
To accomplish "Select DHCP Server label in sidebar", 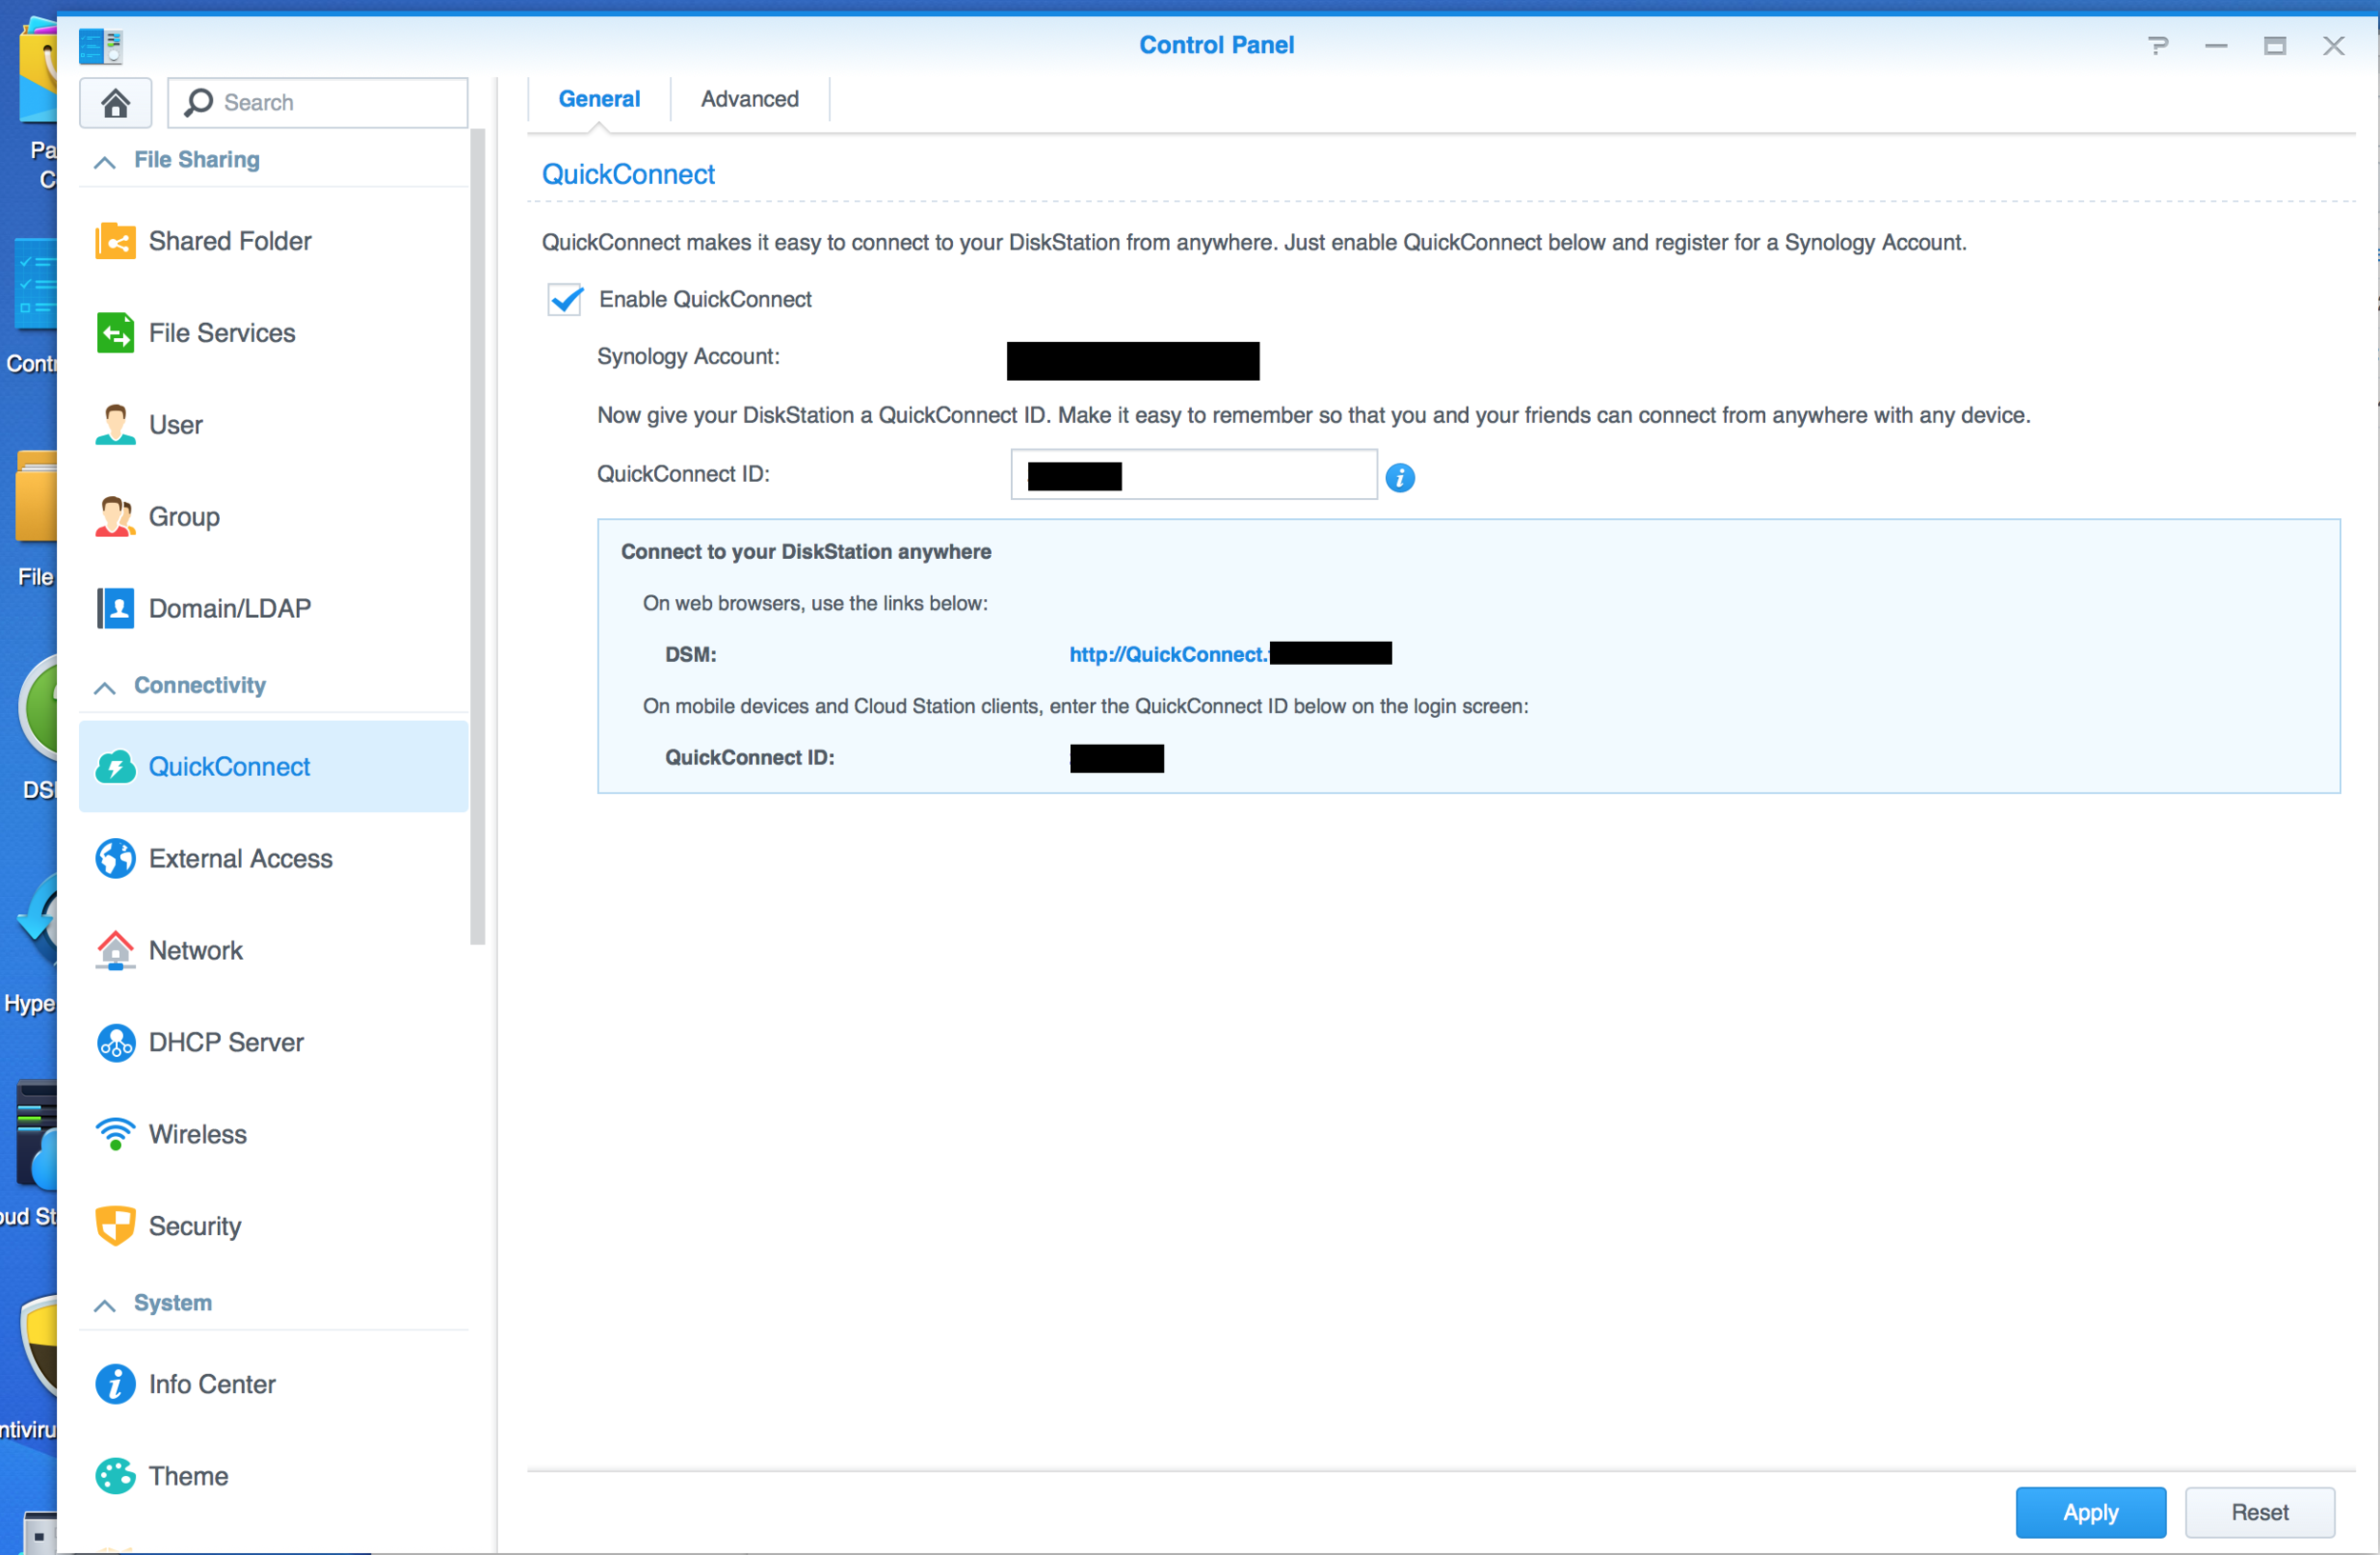I will [x=226, y=1042].
